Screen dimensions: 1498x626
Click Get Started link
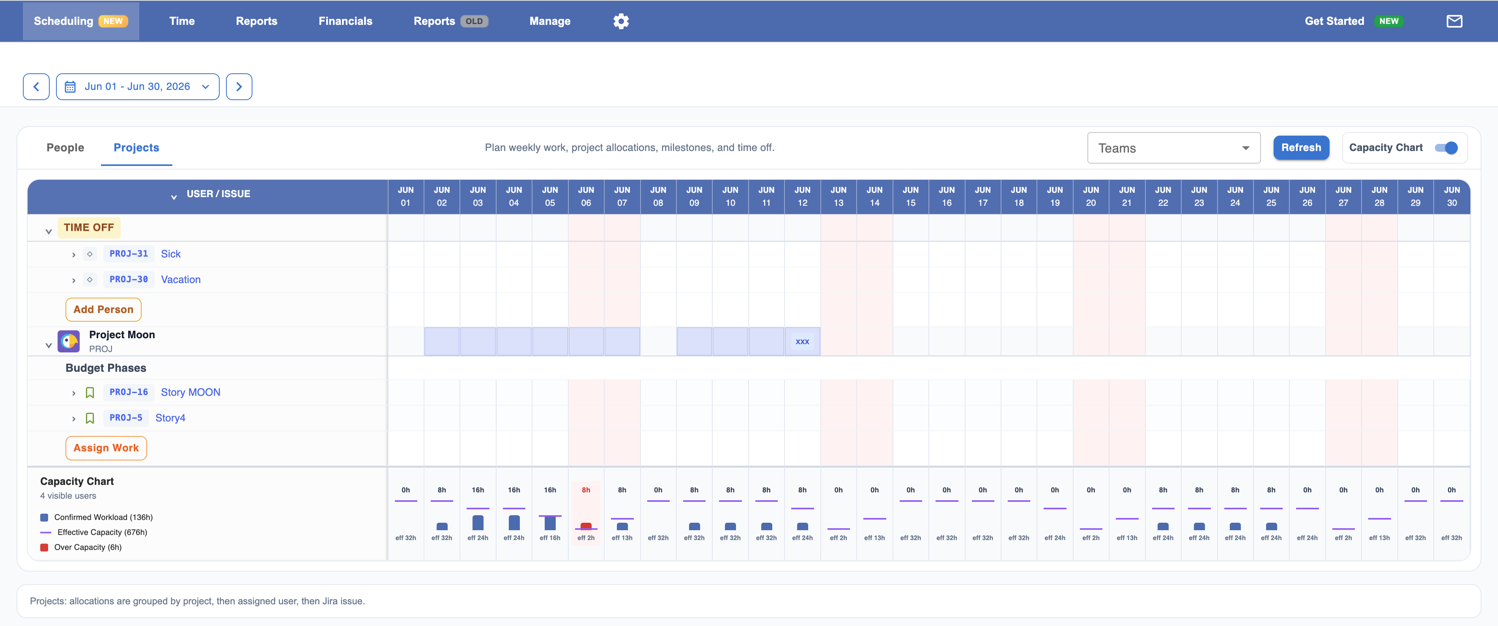[1334, 21]
